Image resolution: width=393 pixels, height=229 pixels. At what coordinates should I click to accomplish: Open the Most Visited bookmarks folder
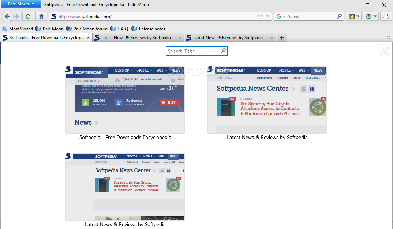pos(17,29)
